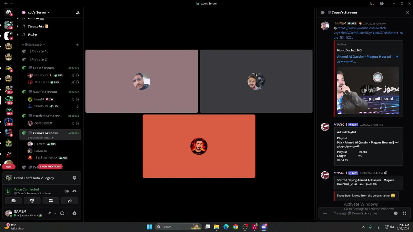This screenshot has width=413, height=232.
Task: Click taskbar Search box
Action: click(179, 227)
